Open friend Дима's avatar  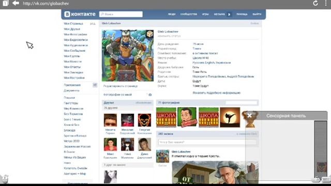[x=144, y=145]
